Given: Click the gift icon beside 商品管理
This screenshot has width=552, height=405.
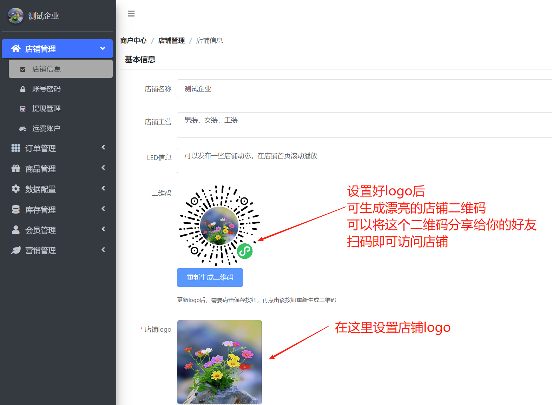Looking at the screenshot, I should tap(16, 169).
